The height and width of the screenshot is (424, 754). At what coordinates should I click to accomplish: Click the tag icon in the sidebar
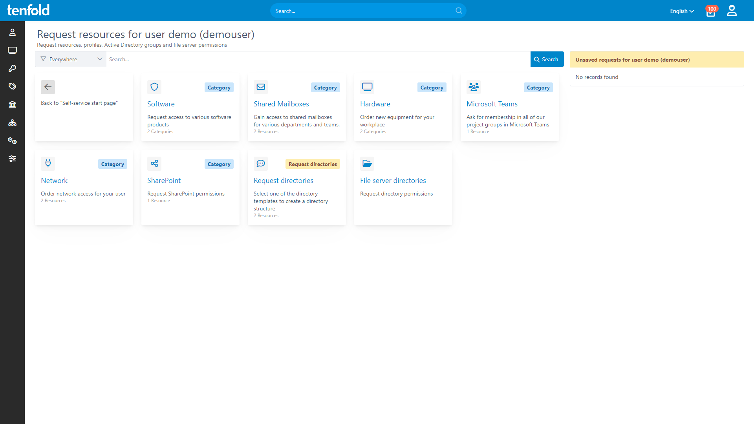(12, 86)
